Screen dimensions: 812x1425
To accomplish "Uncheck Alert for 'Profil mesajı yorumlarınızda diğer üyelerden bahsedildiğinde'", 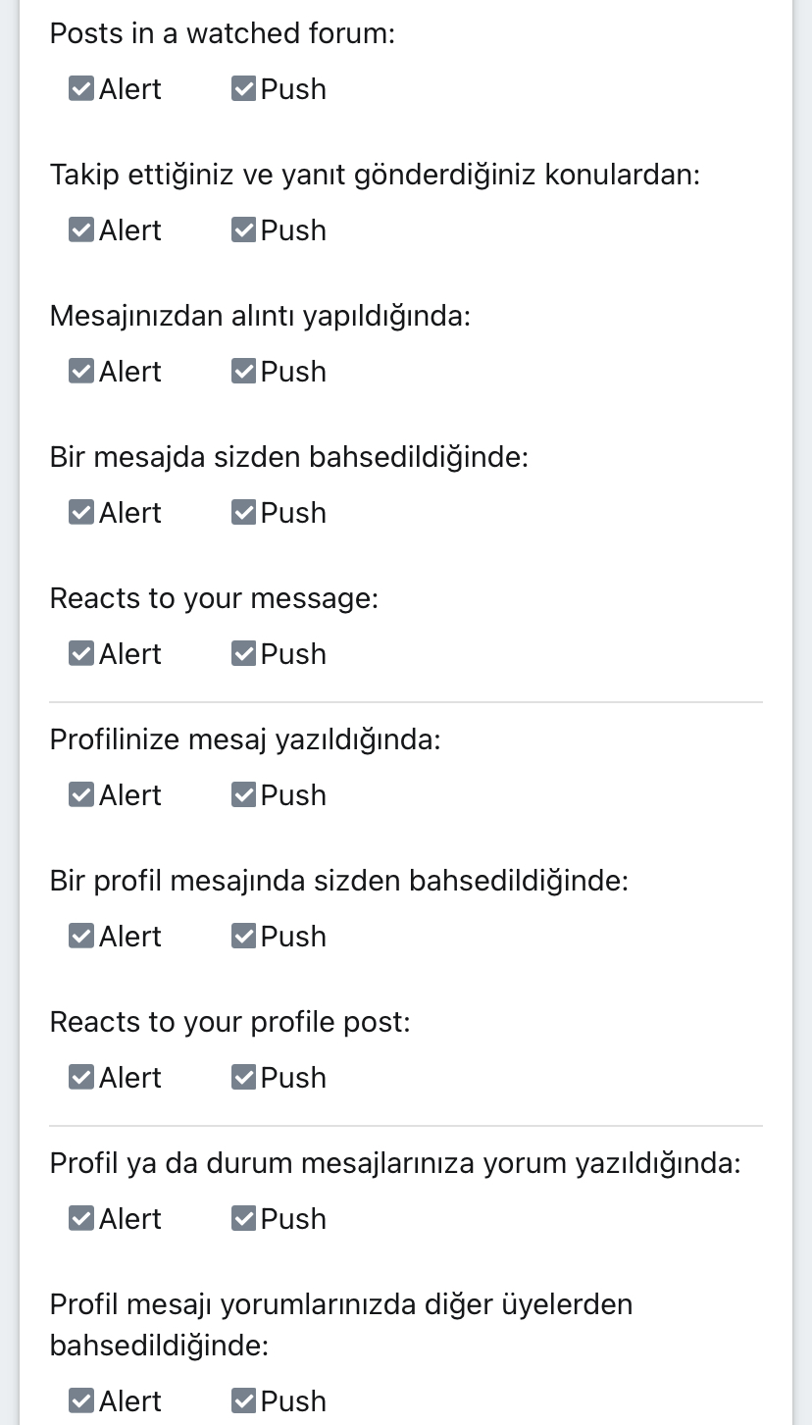I will [x=81, y=1401].
